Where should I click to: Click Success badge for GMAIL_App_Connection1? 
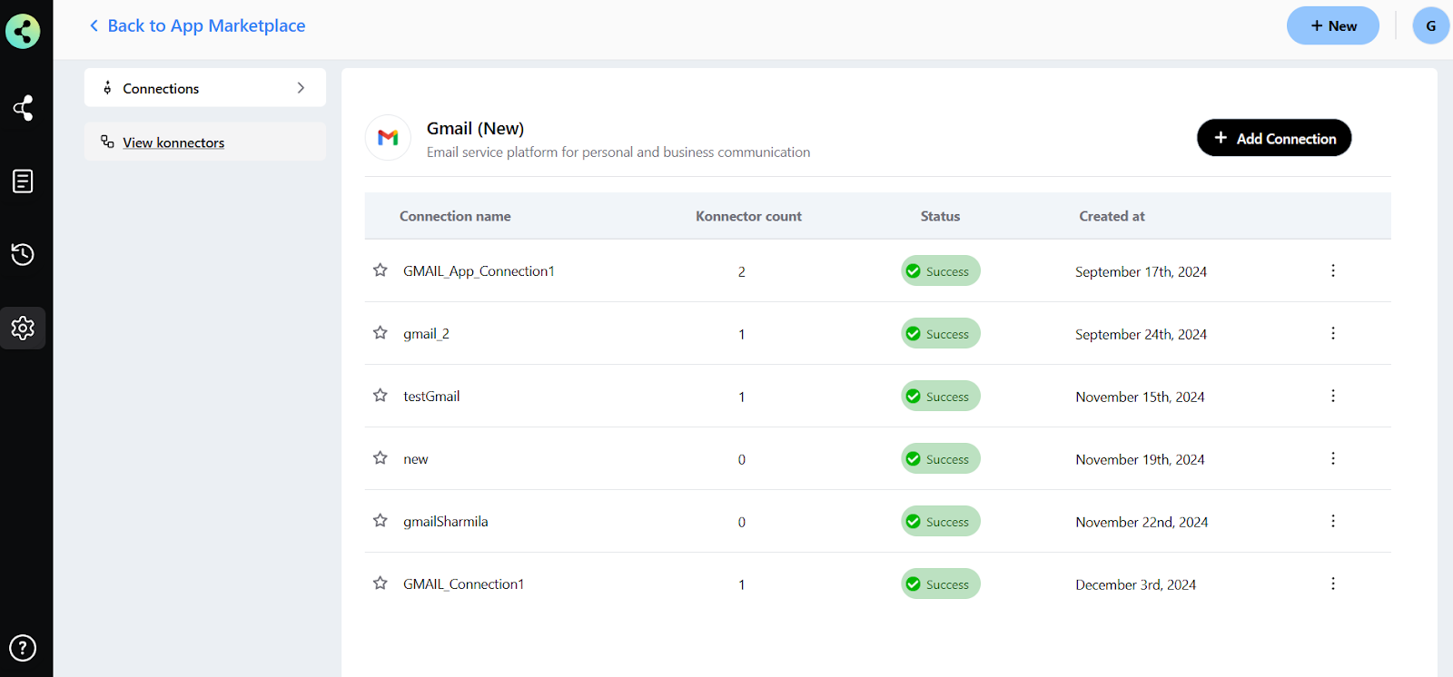941,270
